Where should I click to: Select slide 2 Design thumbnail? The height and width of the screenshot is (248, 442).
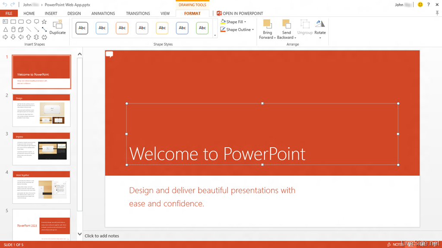[x=41, y=110]
